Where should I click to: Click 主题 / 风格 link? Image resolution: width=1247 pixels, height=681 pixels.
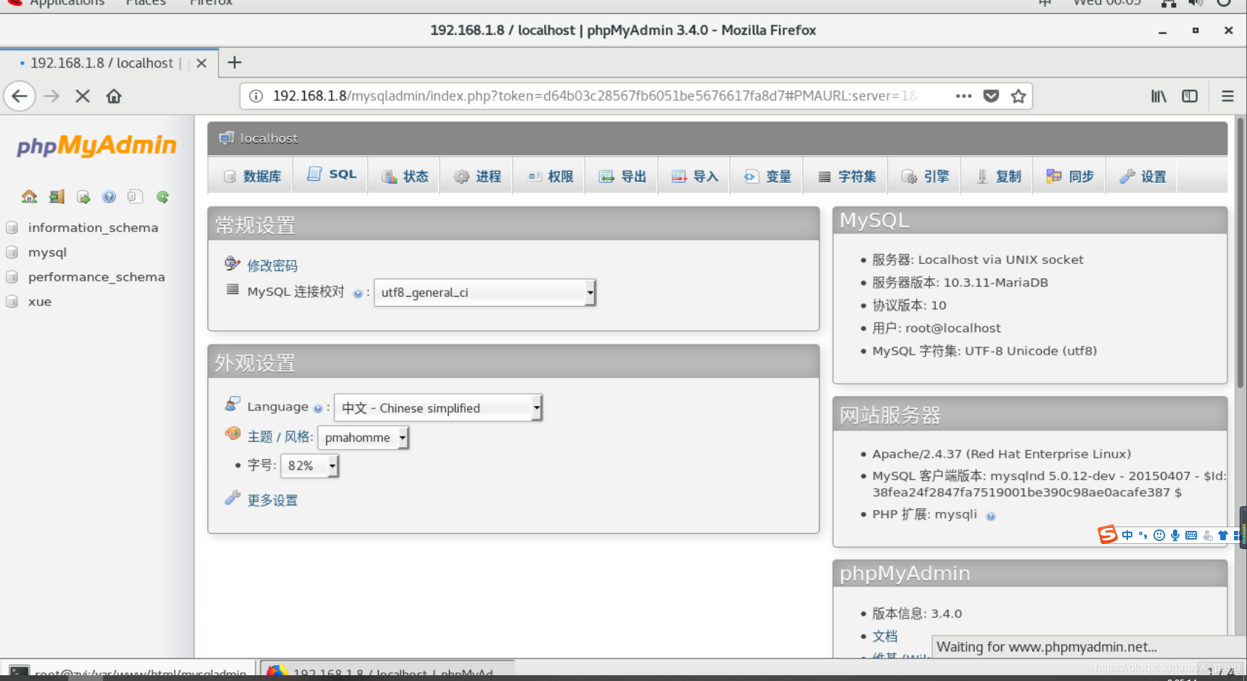(x=280, y=437)
